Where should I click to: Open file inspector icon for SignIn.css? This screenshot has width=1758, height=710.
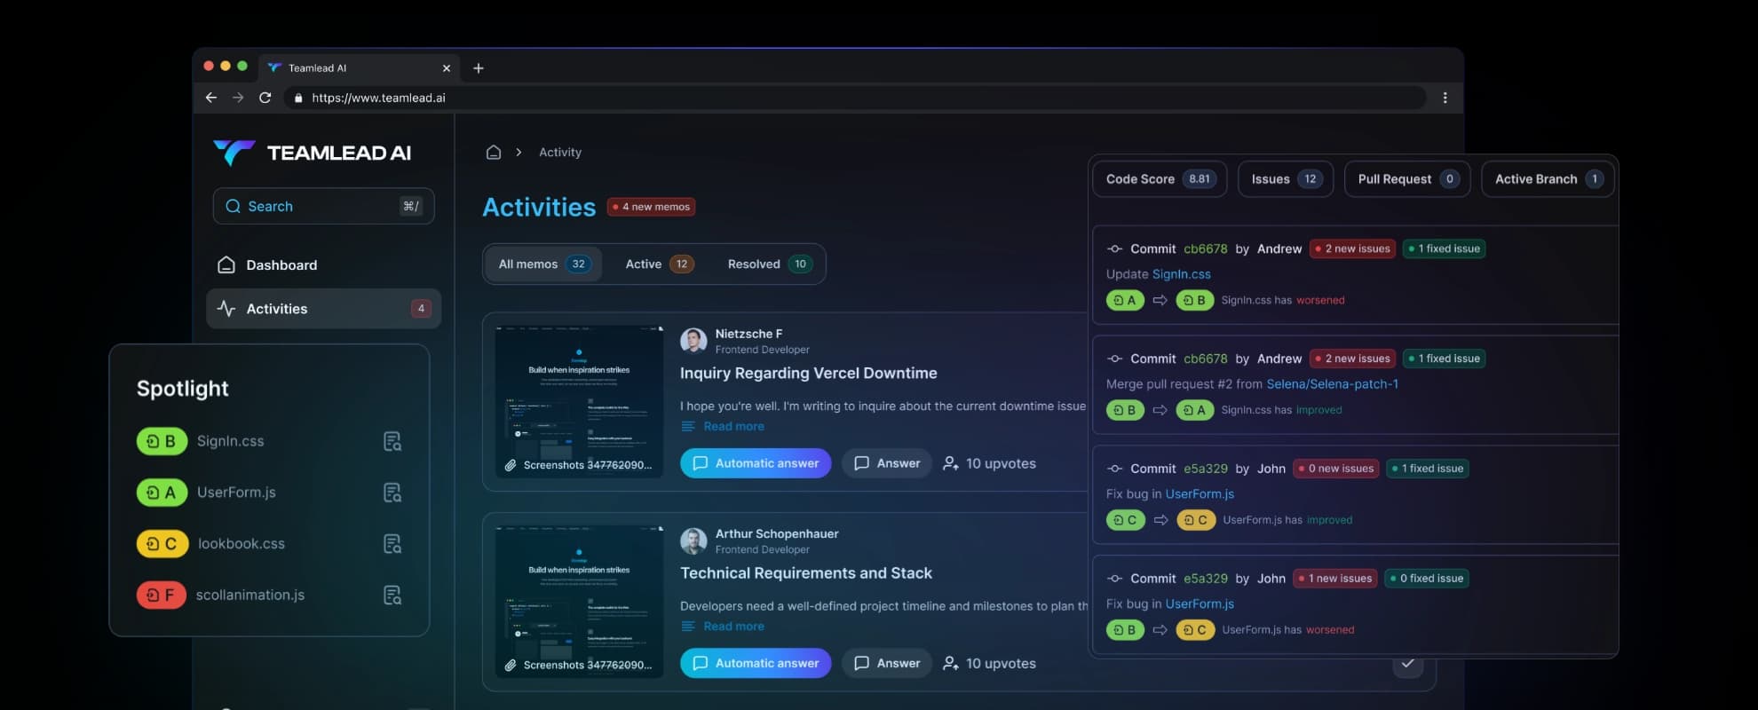[392, 441]
